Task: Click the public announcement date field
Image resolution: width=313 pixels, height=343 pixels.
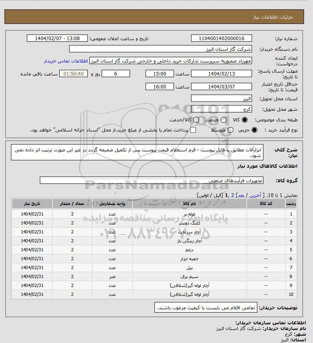Action: coord(57,38)
